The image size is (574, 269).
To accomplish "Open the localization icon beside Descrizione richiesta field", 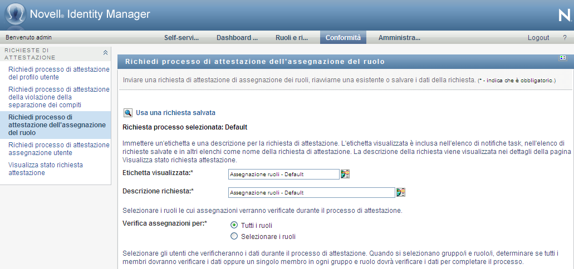I will coord(401,192).
